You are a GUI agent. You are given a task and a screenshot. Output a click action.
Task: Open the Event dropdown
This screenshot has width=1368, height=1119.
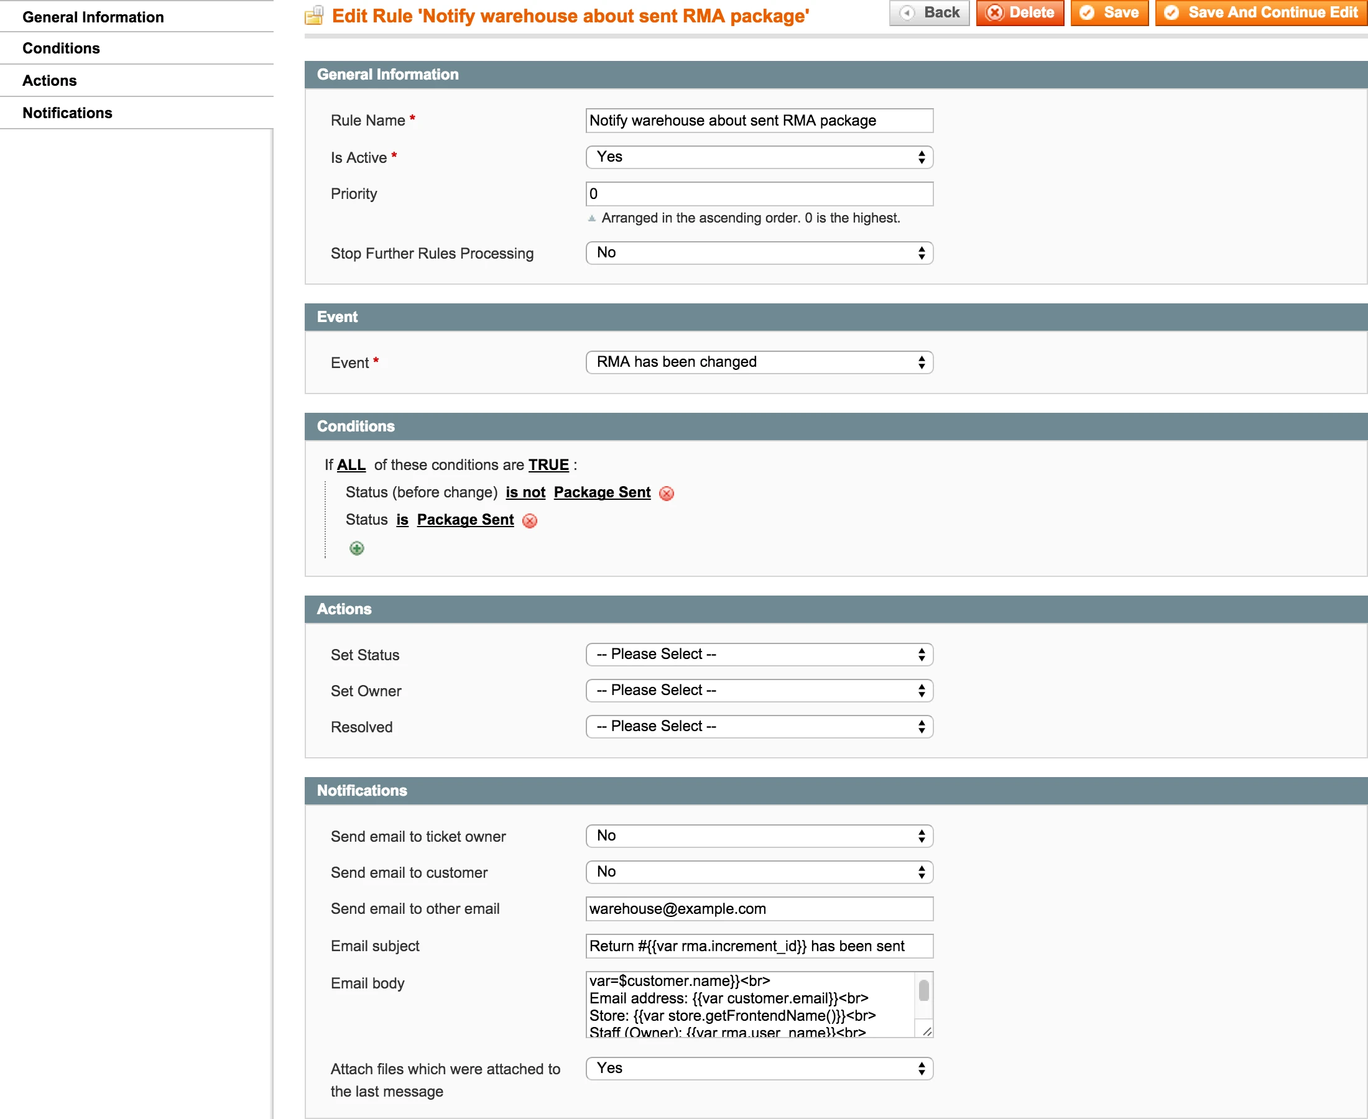tap(759, 362)
